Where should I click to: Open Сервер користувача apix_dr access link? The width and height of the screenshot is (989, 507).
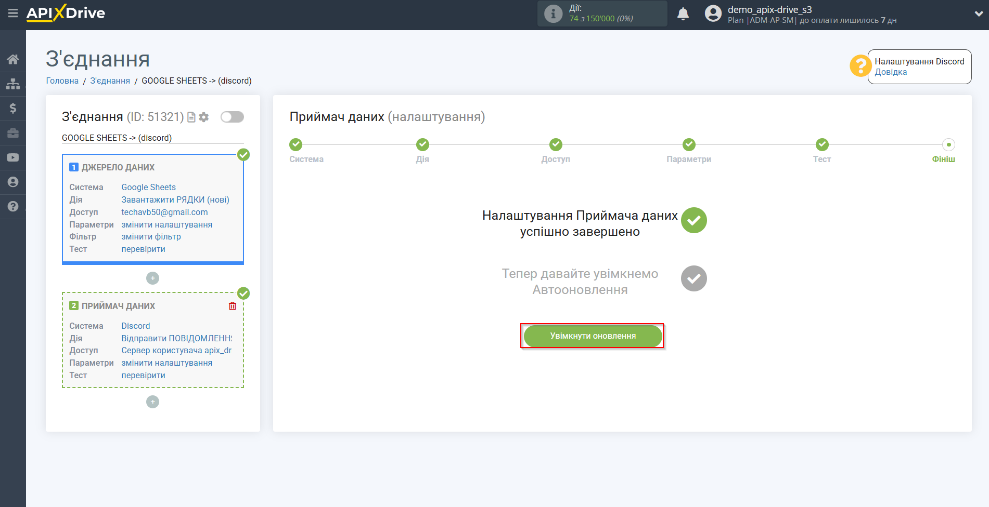[x=176, y=350]
